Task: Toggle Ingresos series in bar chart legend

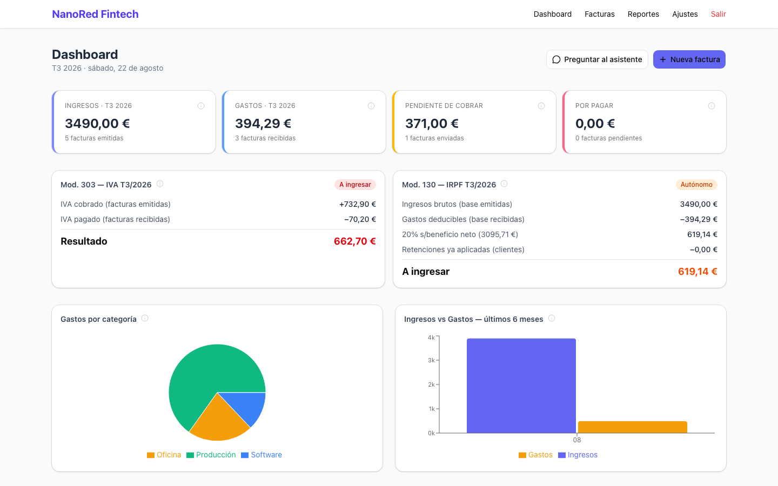Action: (578, 455)
